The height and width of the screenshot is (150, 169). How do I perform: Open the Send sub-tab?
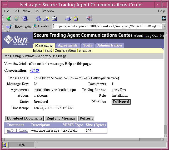pos(48,50)
